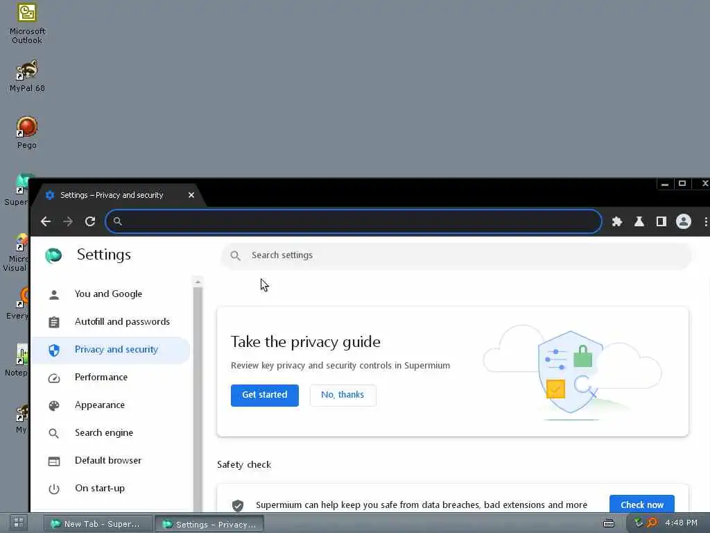The width and height of the screenshot is (710, 533).
Task: Open the Extensions puzzle icon
Action: pyautogui.click(x=616, y=221)
